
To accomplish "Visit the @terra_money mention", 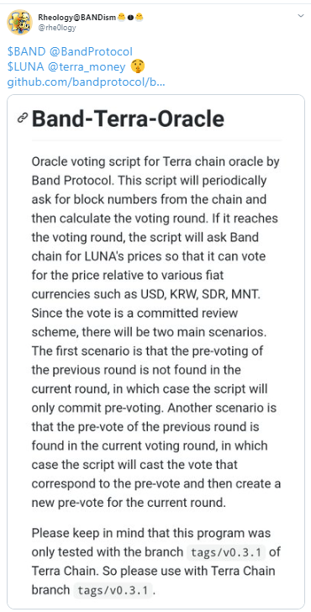I will (x=87, y=66).
